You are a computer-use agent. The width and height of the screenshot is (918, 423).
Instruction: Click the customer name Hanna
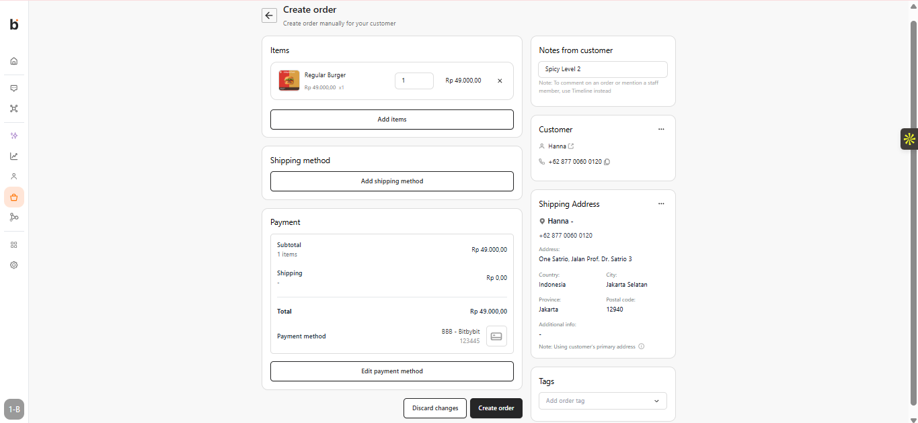coord(557,146)
